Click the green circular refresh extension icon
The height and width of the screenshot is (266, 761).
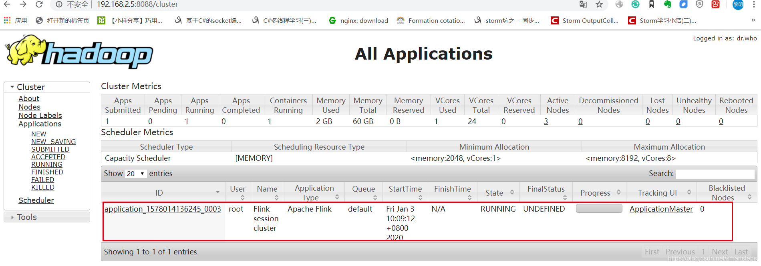pos(635,4)
